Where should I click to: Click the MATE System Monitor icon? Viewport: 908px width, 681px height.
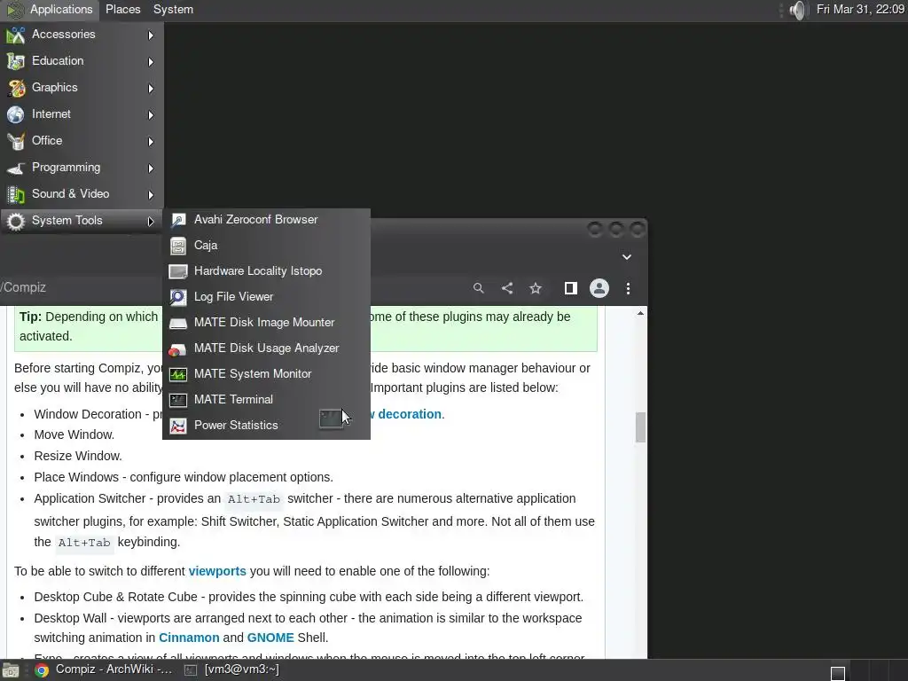(x=178, y=375)
